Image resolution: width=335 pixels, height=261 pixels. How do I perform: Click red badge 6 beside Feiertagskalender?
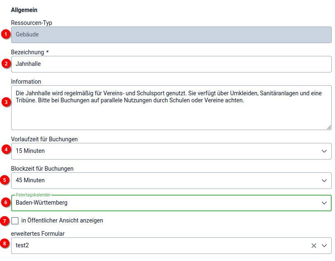[5, 203]
